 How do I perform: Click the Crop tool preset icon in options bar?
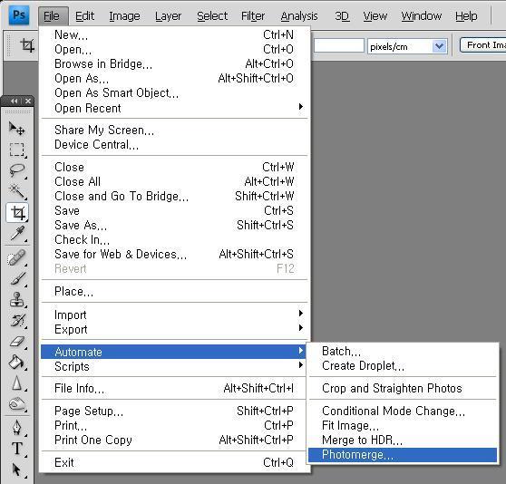[27, 45]
